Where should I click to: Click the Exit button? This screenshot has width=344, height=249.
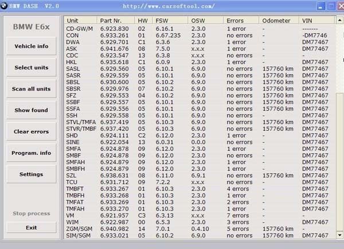(x=32, y=227)
